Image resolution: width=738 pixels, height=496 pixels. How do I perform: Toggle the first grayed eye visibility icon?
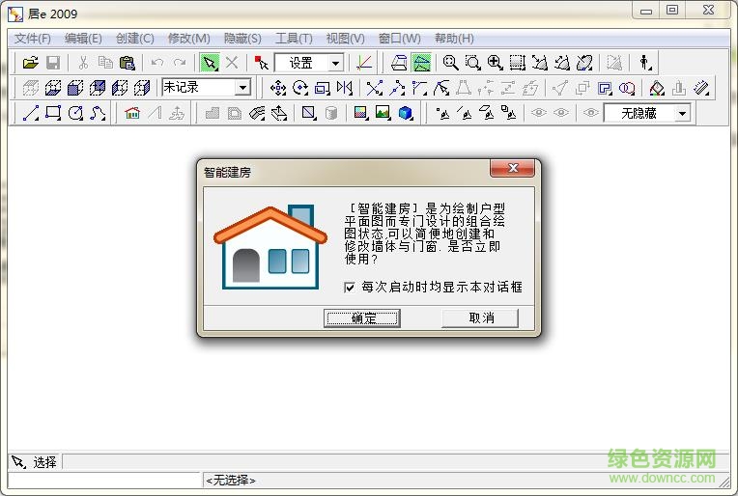click(539, 113)
